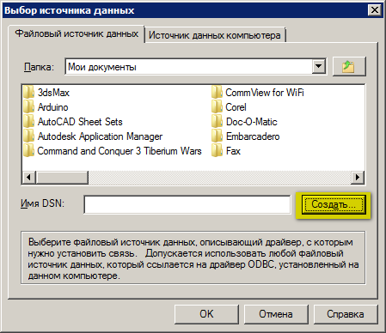Select the AutoCAD Sheet Sets name
Image resolution: width=386 pixels, height=333 pixels.
(x=80, y=122)
